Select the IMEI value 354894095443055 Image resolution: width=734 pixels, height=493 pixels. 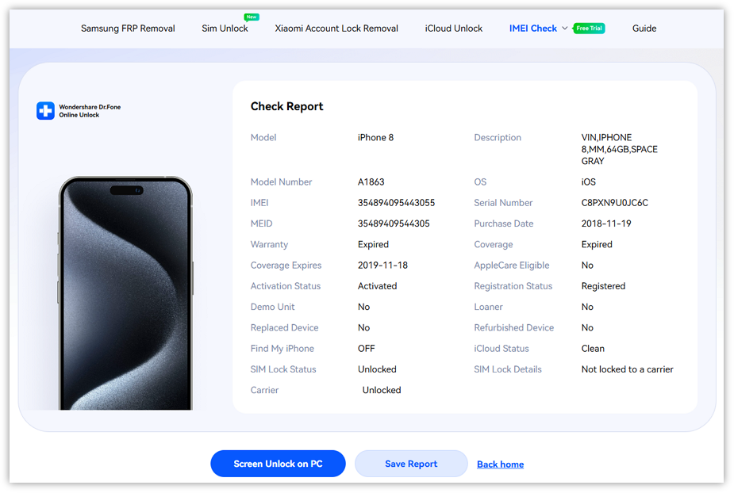pyautogui.click(x=396, y=203)
